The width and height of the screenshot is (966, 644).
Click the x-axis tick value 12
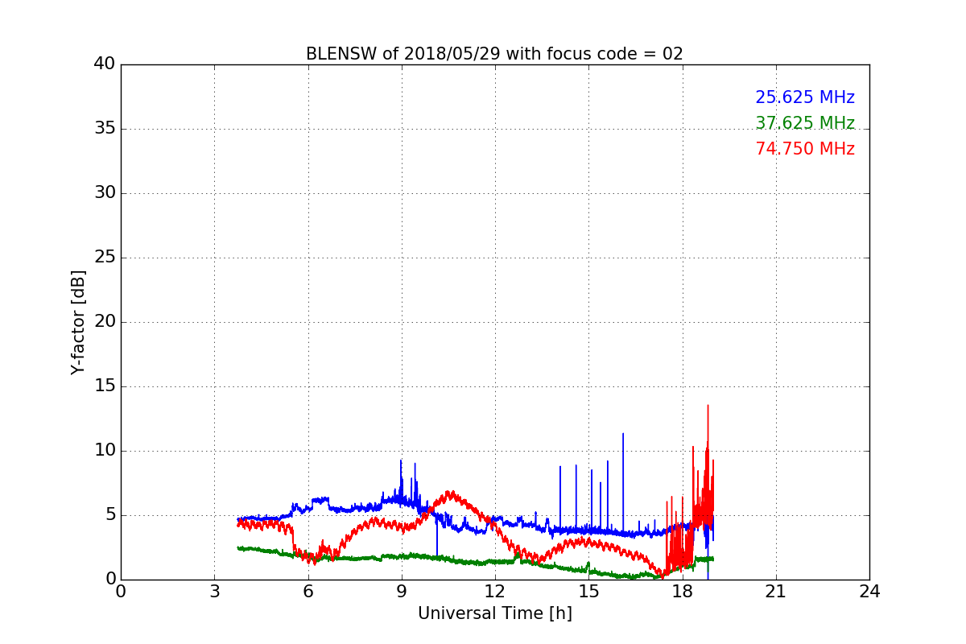click(495, 592)
